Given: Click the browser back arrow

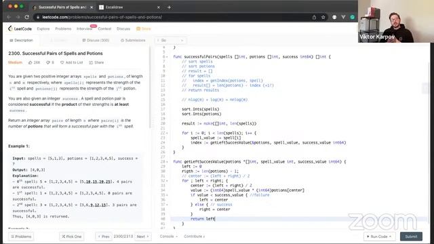Looking at the screenshot, I should point(9,17).
